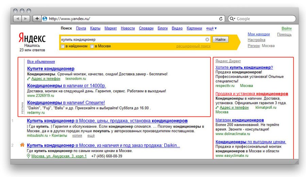Open the Google search magnifier dropdown
The image size is (306, 177).
pyautogui.click(x=232, y=19)
